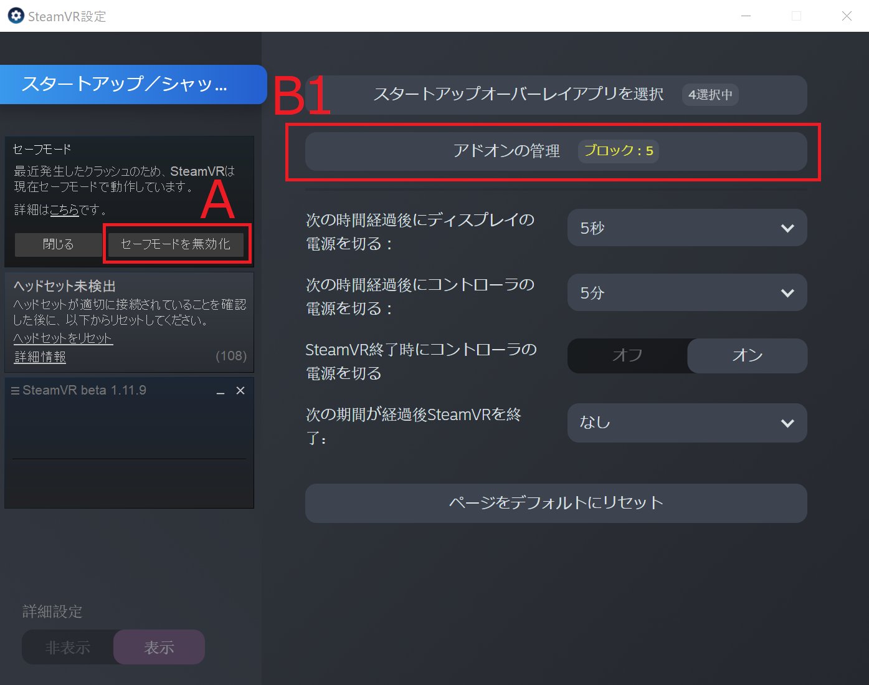
Task: Expand SteamVR auto-exit dropdown showing なし
Action: (x=687, y=423)
